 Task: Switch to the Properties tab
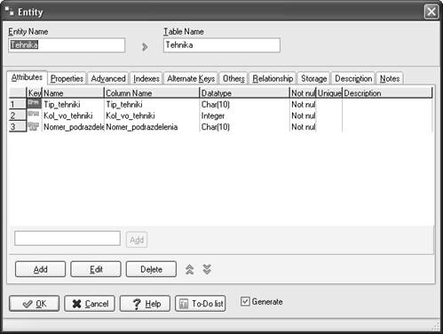pyautogui.click(x=67, y=78)
